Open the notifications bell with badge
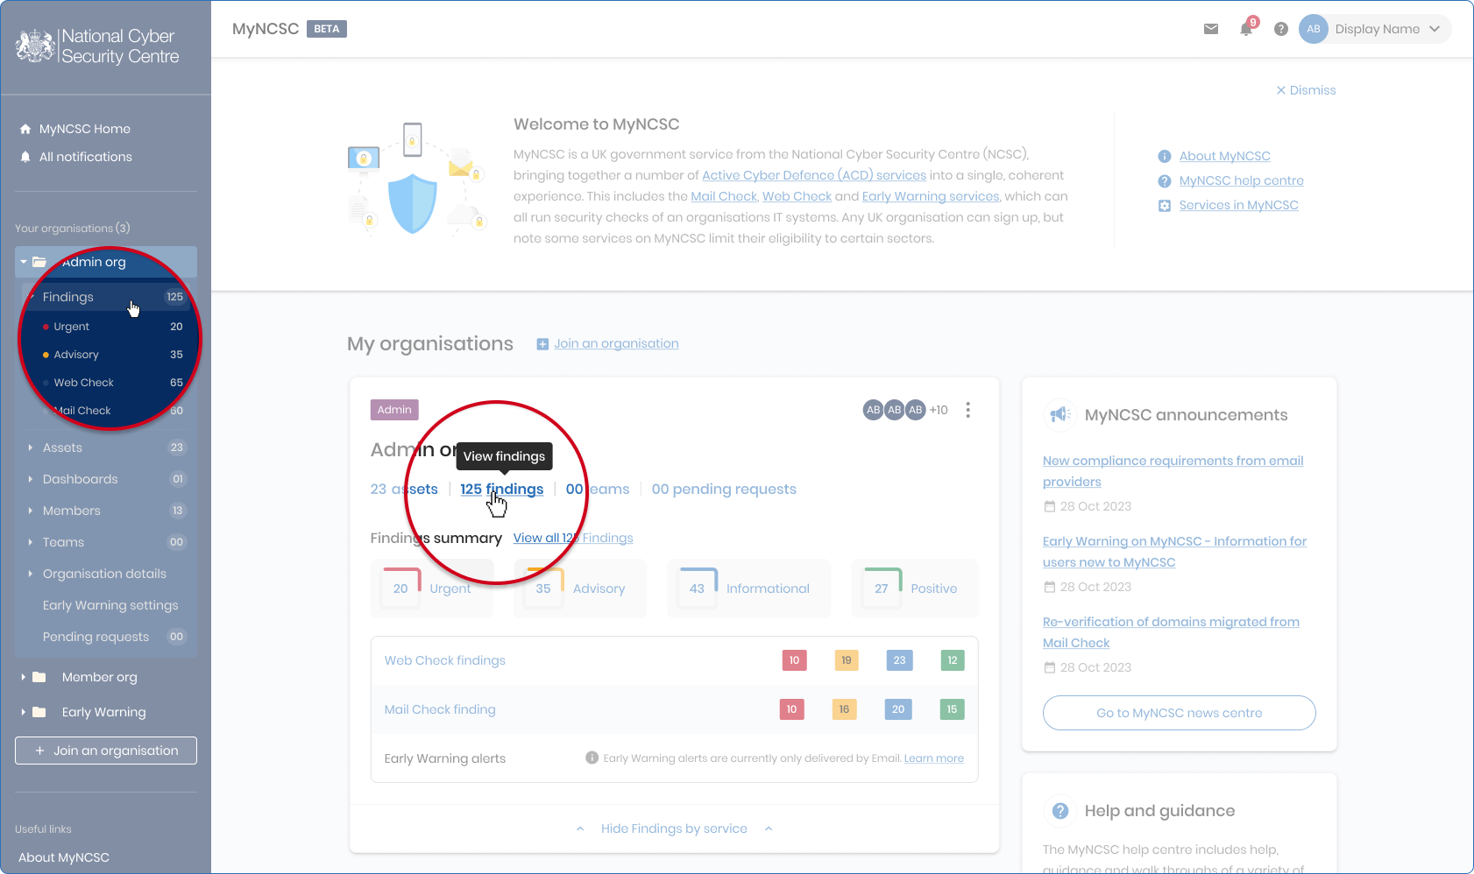 click(x=1247, y=28)
